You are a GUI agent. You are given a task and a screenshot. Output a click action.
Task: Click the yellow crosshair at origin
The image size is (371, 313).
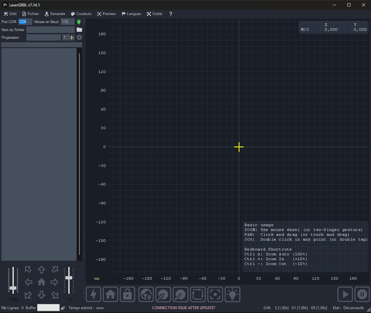click(x=239, y=147)
